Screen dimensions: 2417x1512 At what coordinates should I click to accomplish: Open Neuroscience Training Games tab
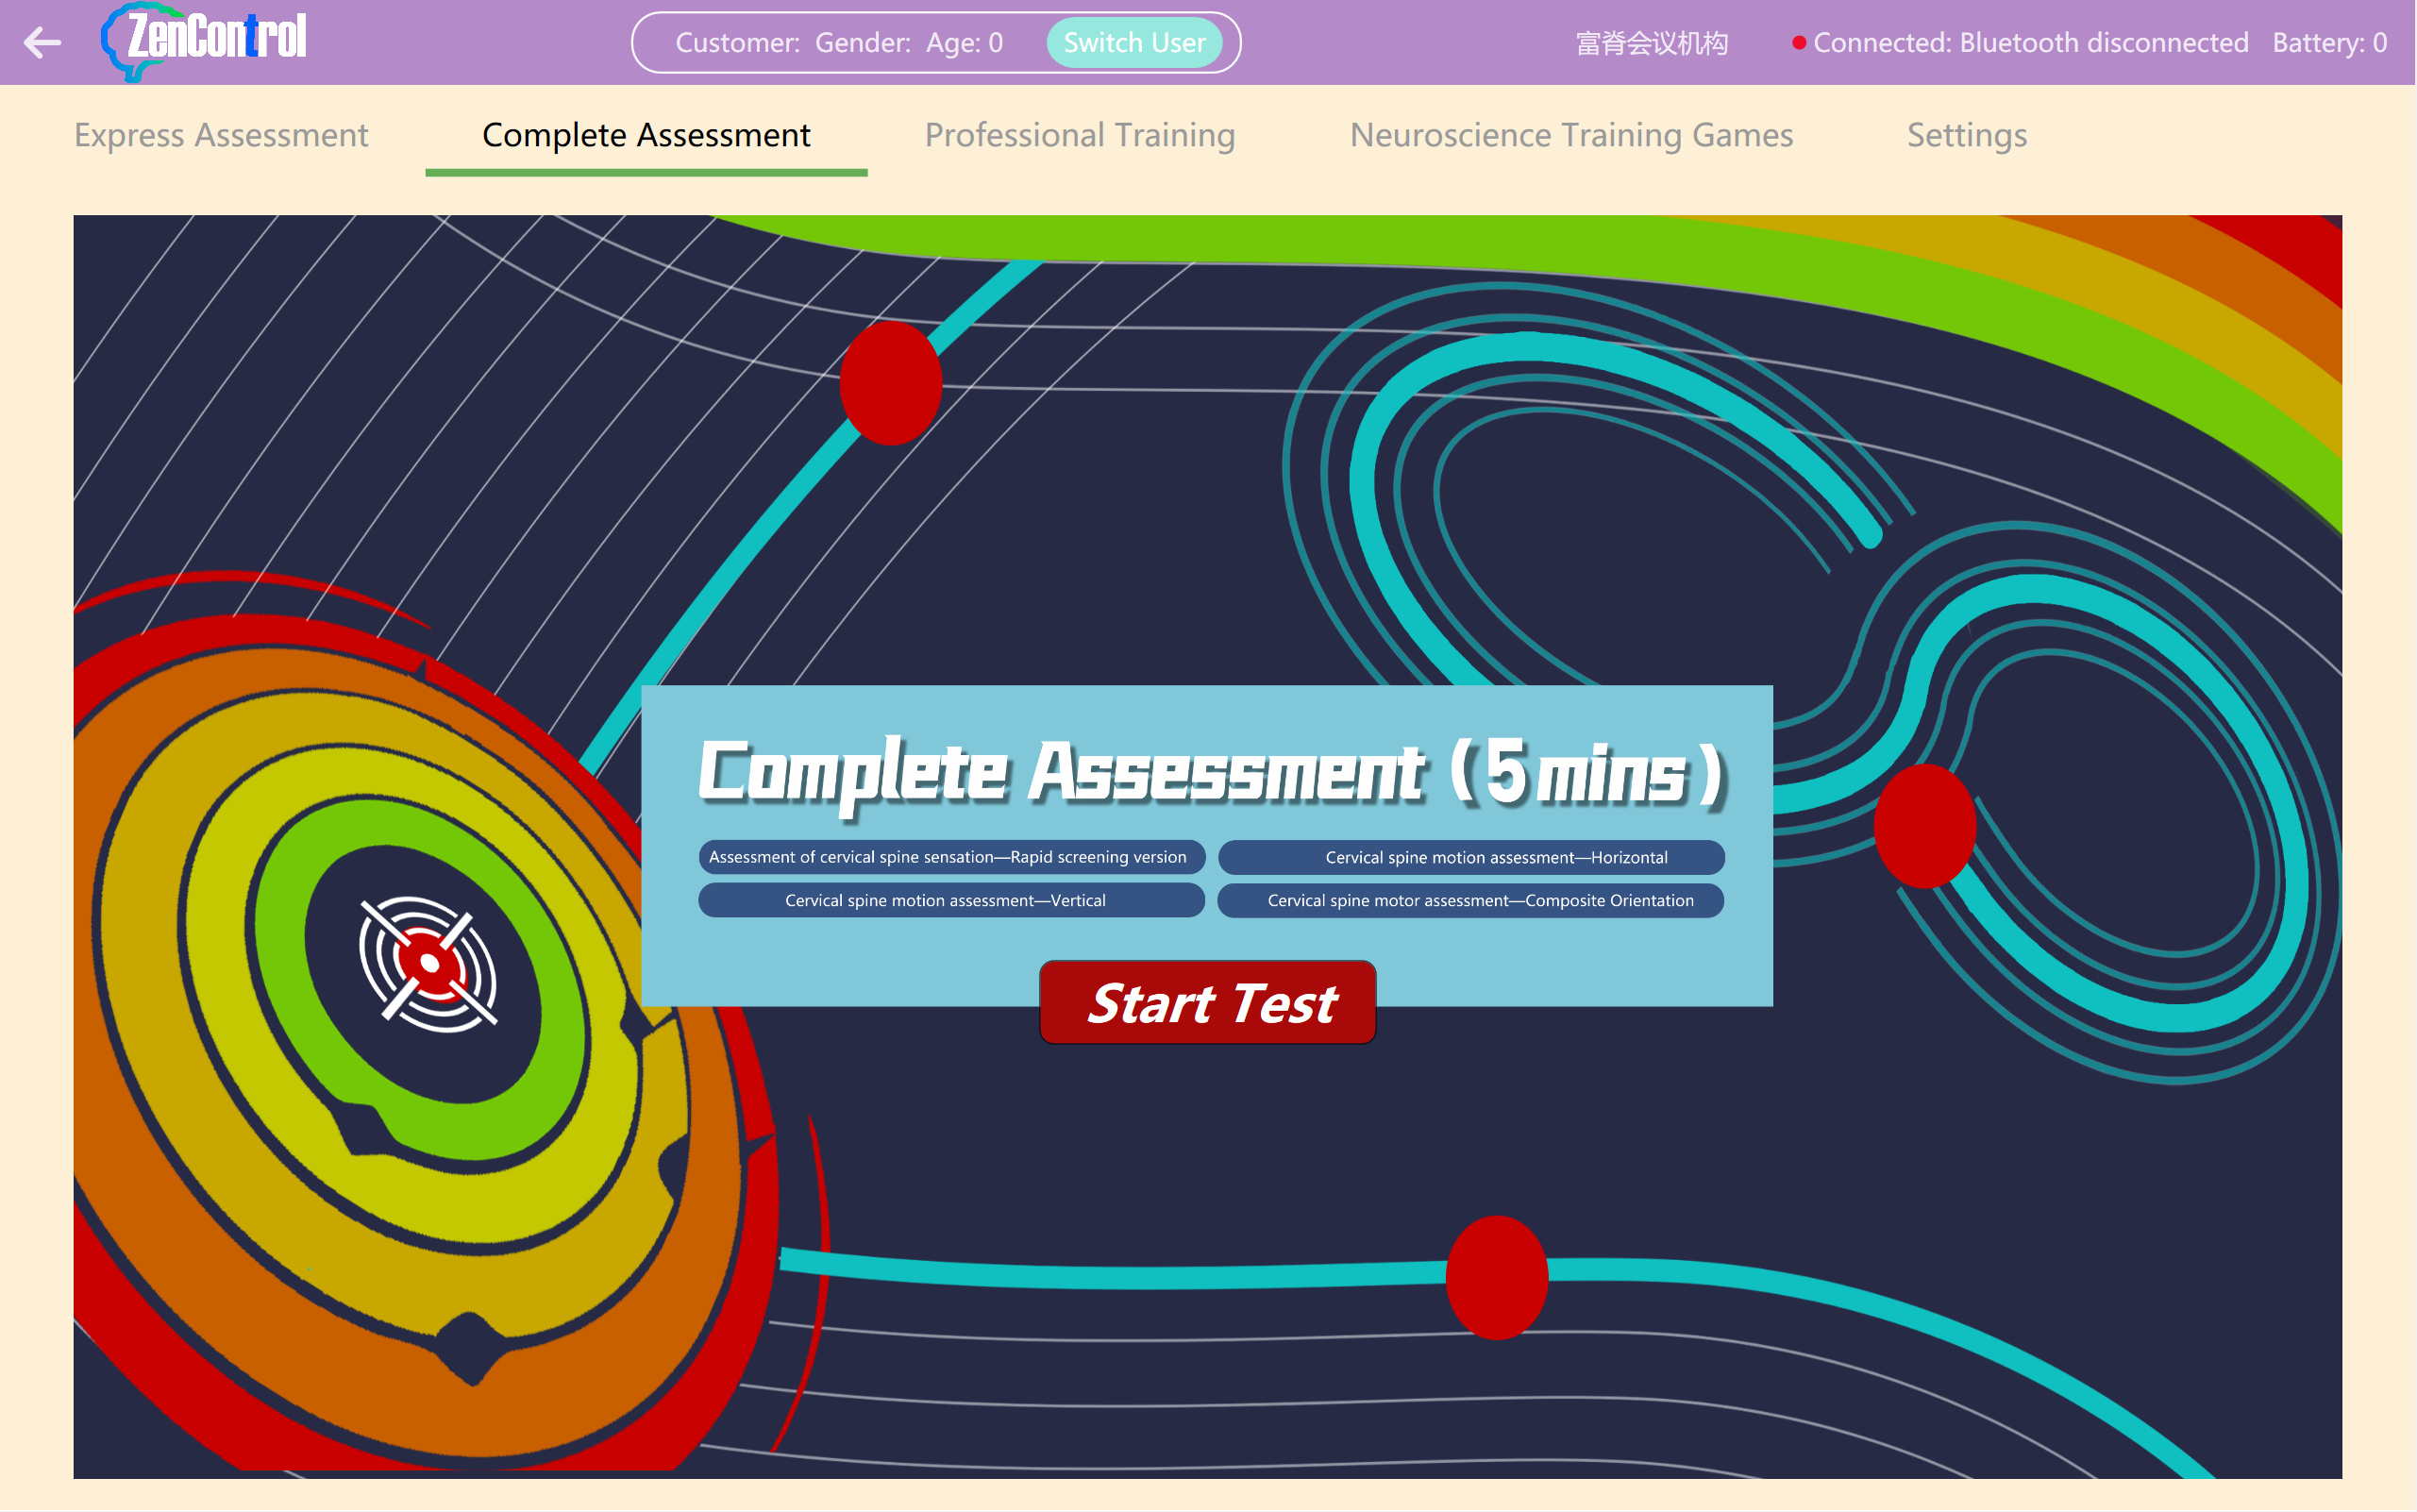1570,135
